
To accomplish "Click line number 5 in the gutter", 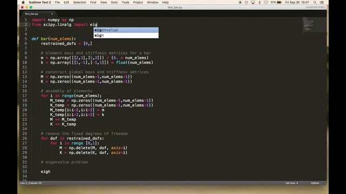I will click(25, 39).
